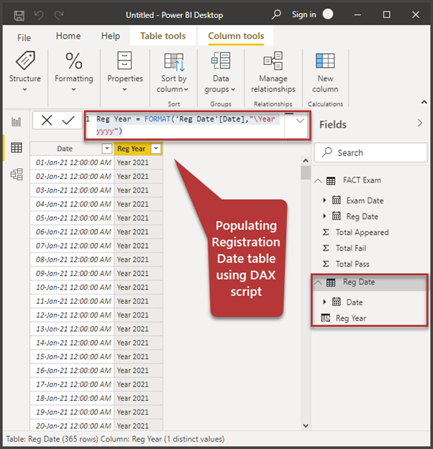
Task: Select the Column tools tab
Action: pos(236,36)
